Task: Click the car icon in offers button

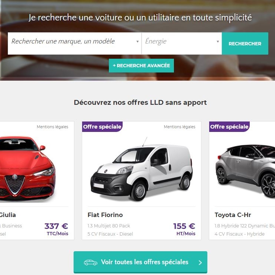Action: coord(91,262)
